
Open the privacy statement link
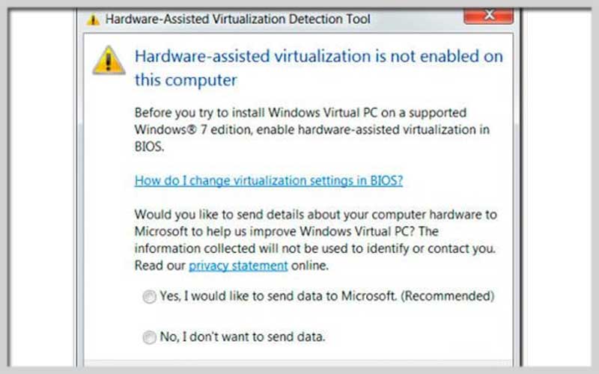(x=238, y=266)
